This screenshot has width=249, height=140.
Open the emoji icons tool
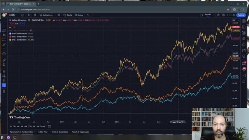tap(4, 54)
